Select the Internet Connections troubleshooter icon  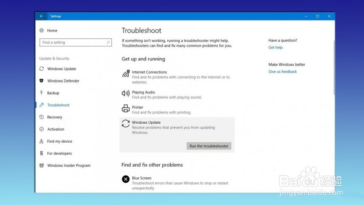[x=126, y=73]
